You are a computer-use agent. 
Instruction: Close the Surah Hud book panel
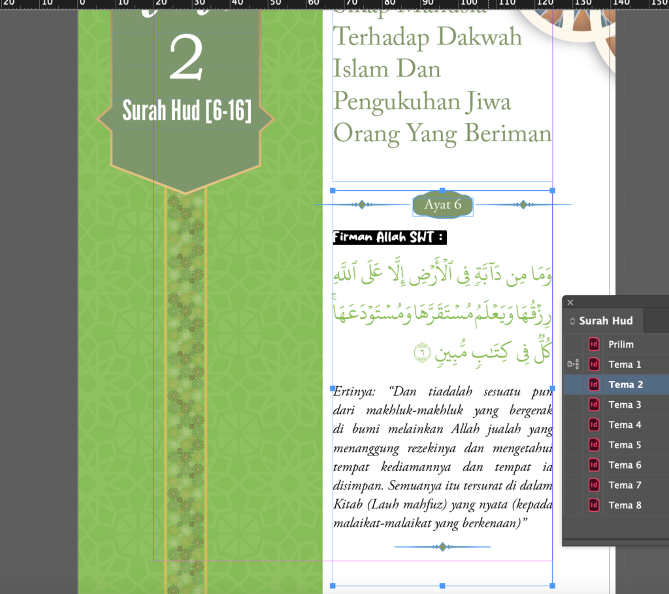570,303
